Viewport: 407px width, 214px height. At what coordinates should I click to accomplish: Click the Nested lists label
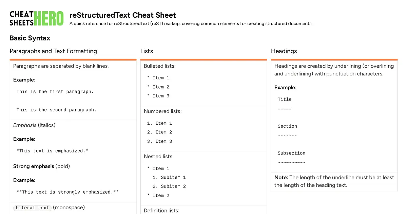click(x=158, y=157)
